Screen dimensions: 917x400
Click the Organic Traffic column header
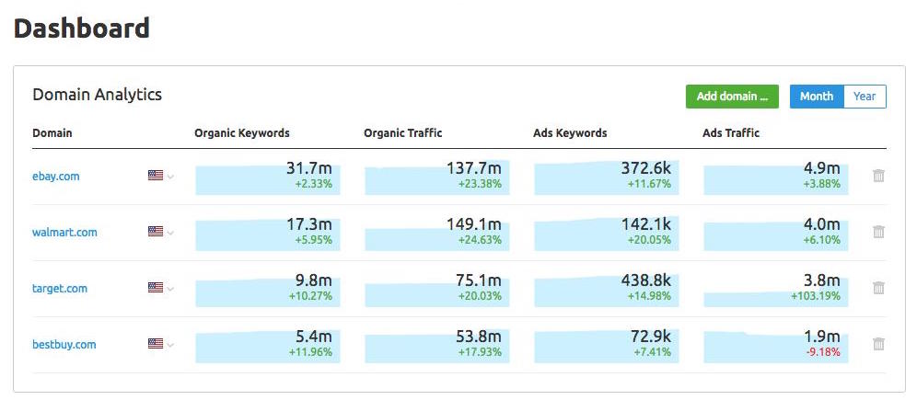coord(403,133)
